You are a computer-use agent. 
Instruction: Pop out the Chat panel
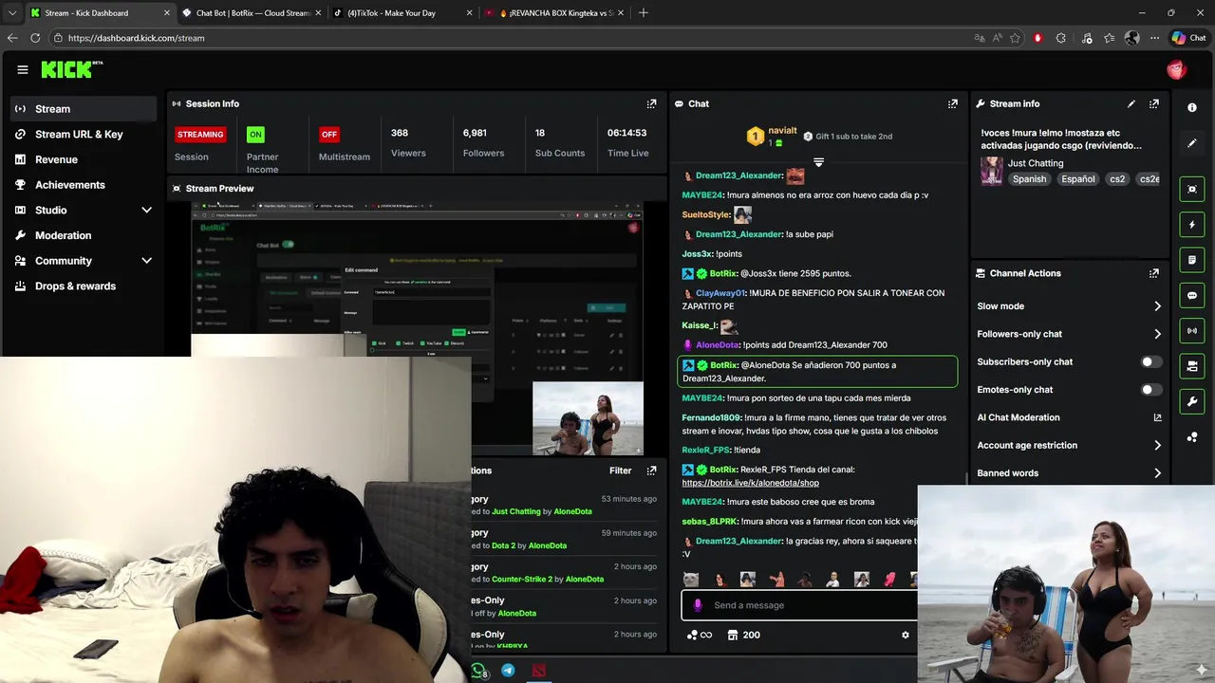tap(952, 103)
